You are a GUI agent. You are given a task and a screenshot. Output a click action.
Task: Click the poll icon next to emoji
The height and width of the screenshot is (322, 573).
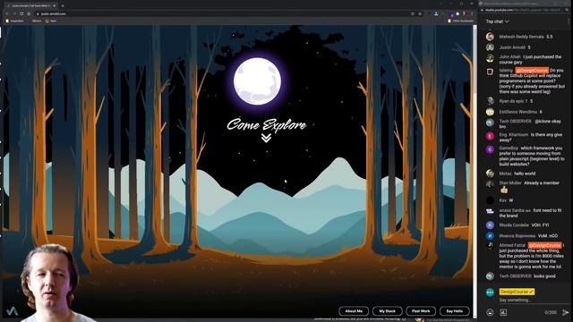tap(503, 312)
